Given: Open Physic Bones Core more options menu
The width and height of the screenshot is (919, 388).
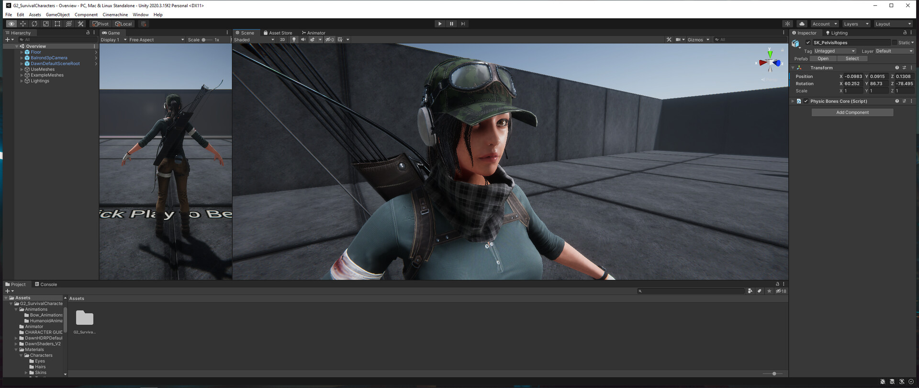Looking at the screenshot, I should click(x=911, y=101).
